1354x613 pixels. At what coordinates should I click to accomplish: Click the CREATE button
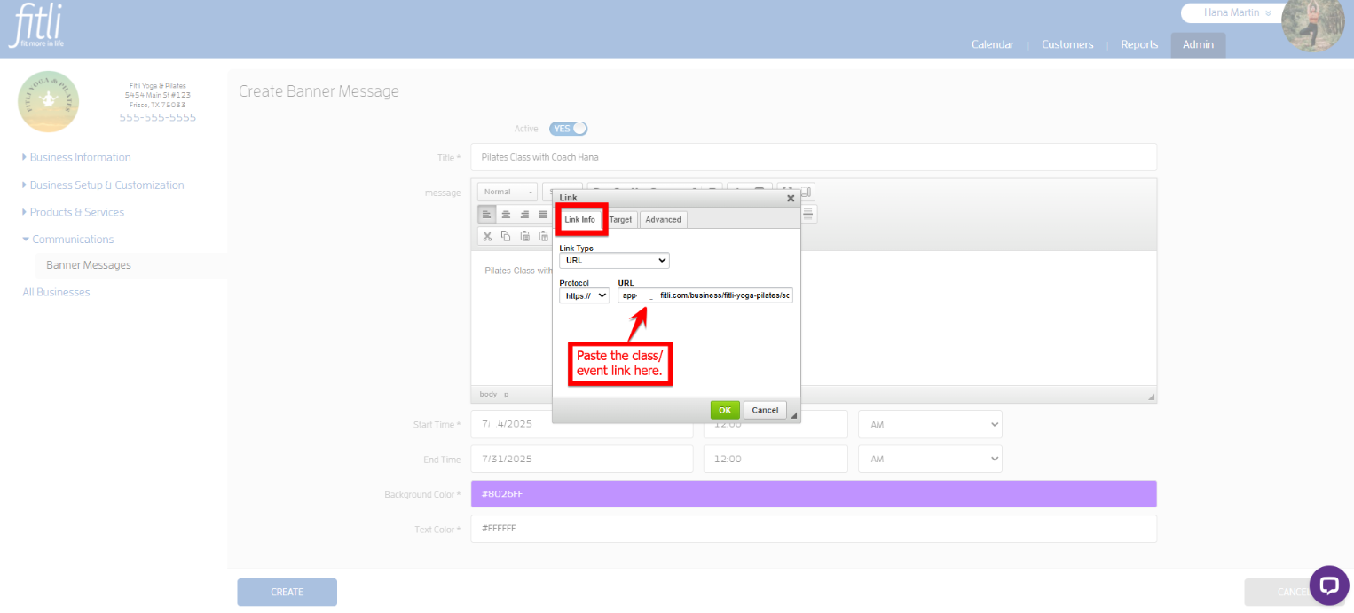[287, 592]
